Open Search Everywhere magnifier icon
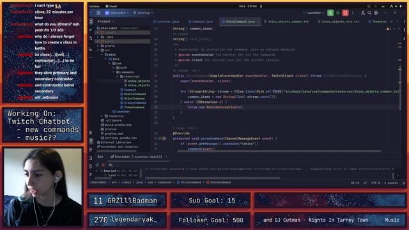This screenshot has height=230, width=409. [369, 13]
